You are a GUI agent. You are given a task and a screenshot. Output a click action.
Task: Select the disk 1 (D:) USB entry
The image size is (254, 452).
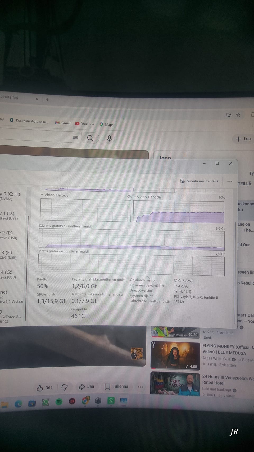click(9, 216)
